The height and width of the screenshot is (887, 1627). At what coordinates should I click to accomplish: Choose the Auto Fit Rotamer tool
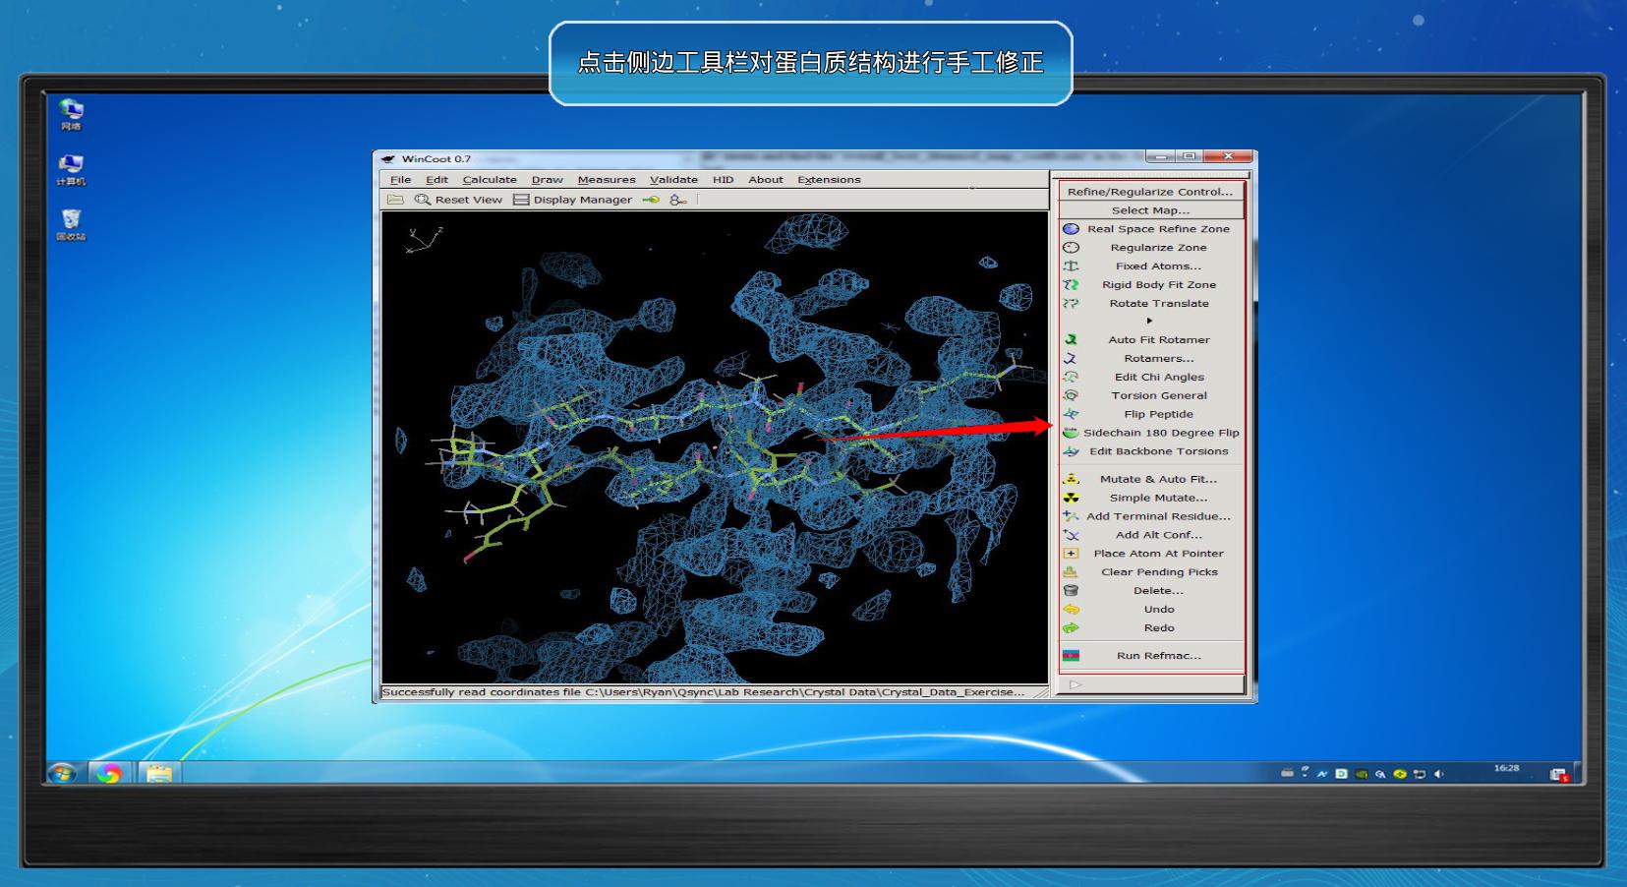[1158, 340]
